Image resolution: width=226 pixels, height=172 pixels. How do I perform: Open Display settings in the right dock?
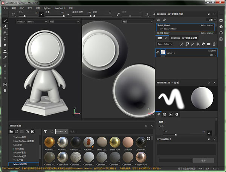[x=221, y=20]
